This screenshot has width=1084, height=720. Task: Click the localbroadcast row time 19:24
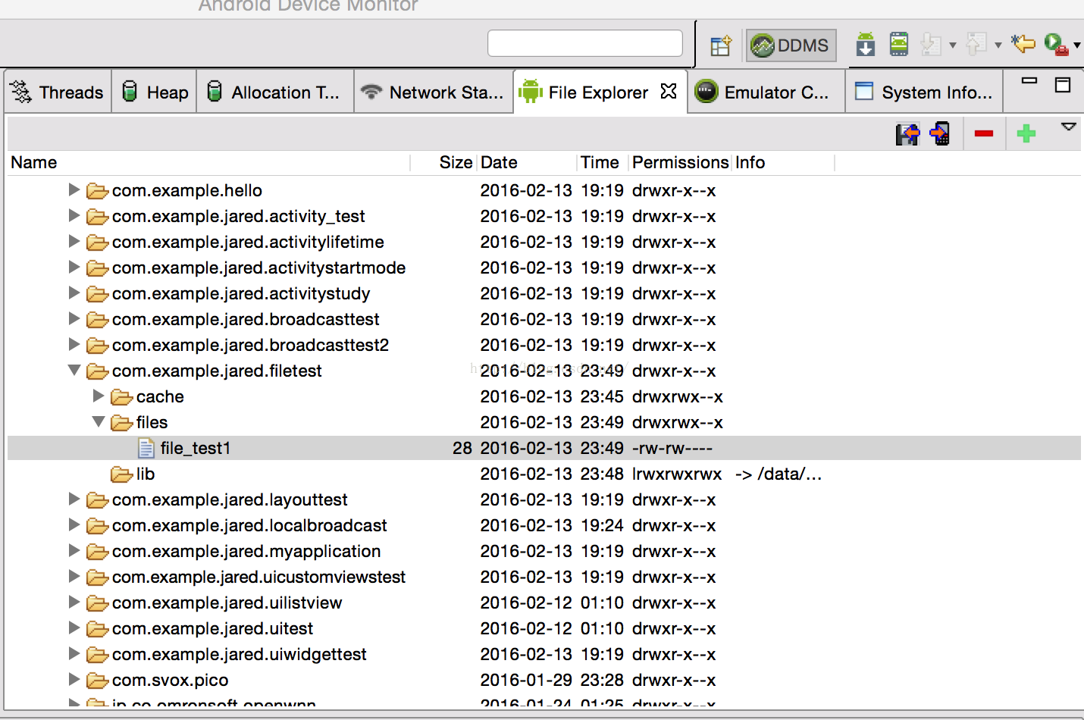pyautogui.click(x=603, y=525)
